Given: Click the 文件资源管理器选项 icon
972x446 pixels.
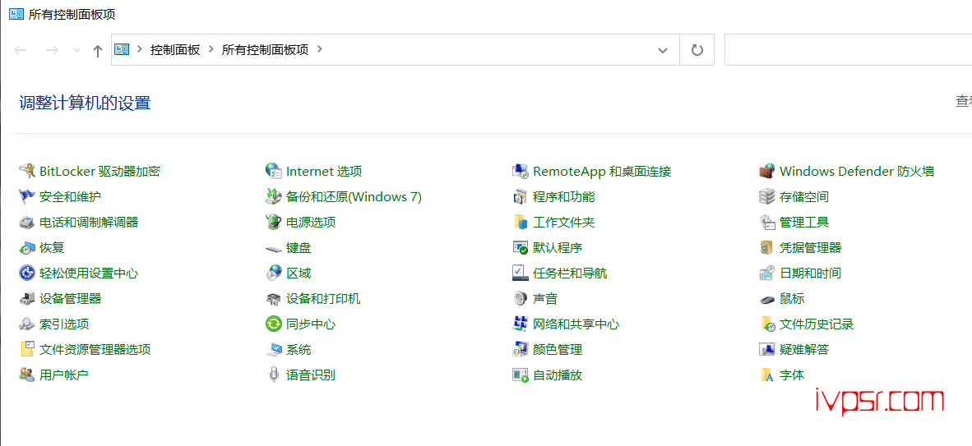Looking at the screenshot, I should click(27, 349).
